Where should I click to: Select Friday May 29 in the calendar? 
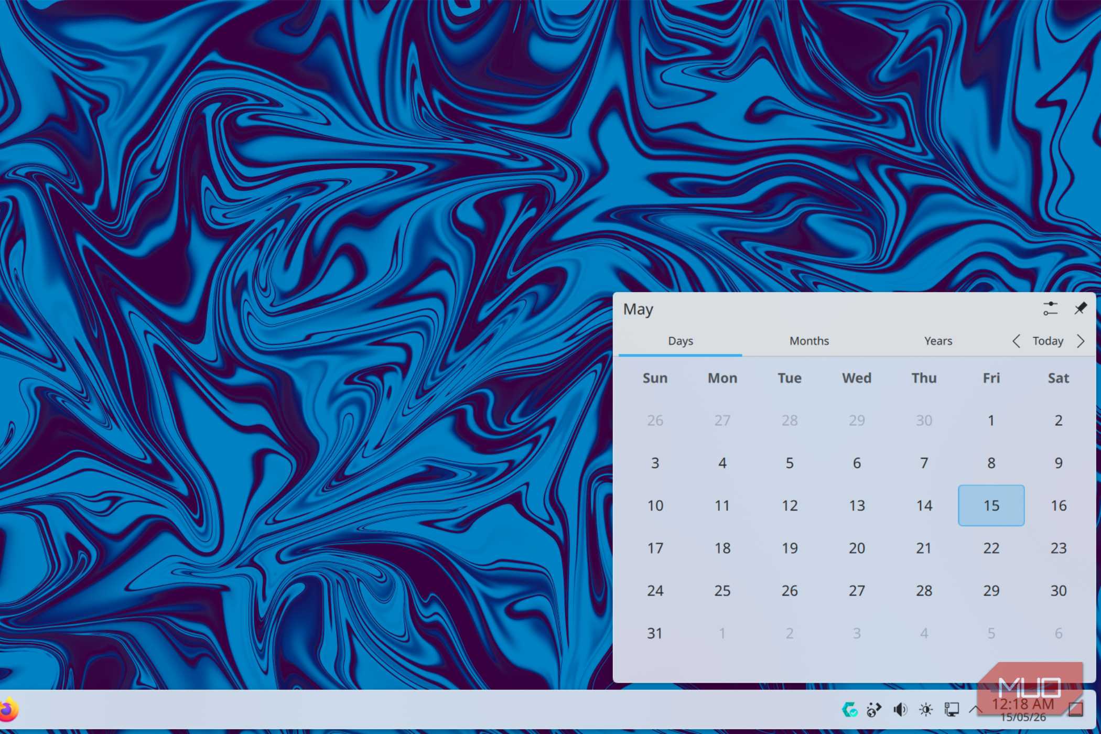point(991,591)
